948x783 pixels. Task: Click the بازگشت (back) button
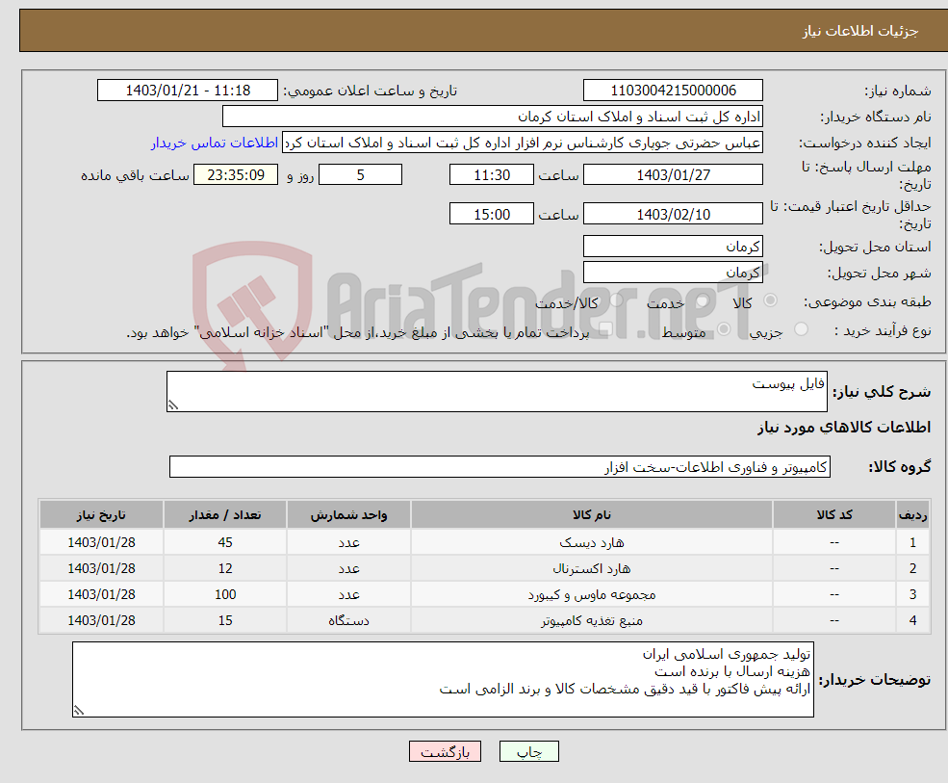coord(445,751)
